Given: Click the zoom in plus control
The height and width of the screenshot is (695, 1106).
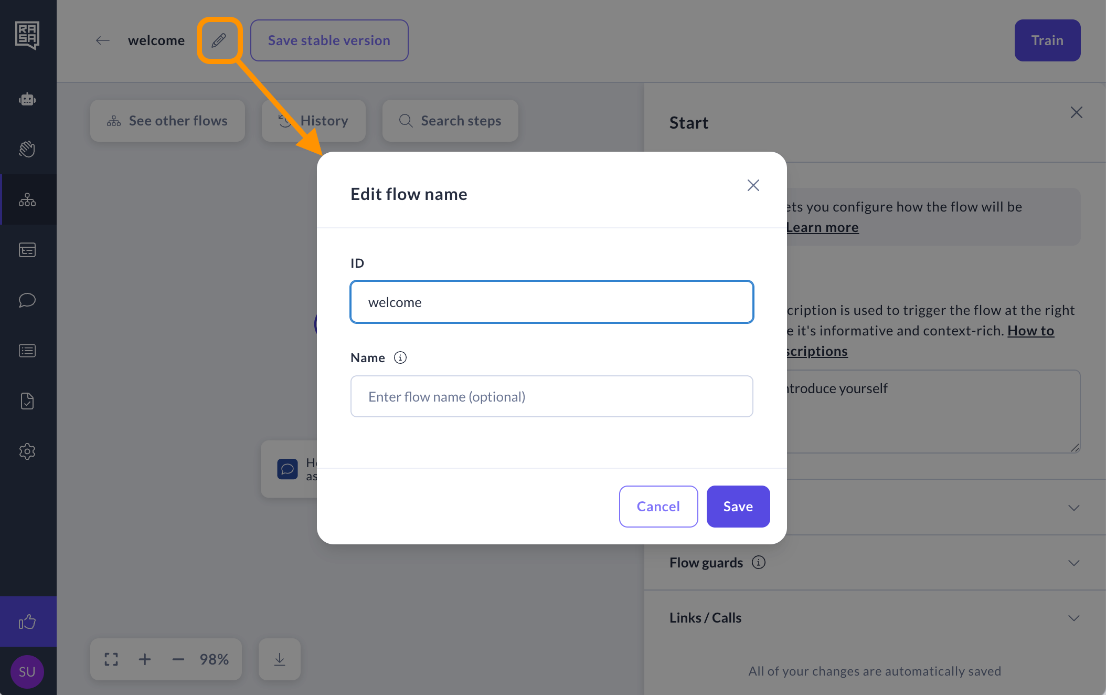Looking at the screenshot, I should click(x=145, y=659).
